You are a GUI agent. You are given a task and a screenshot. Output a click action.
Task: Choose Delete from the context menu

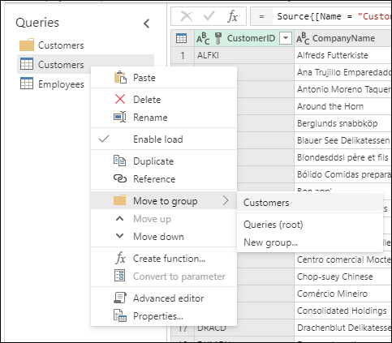click(x=164, y=100)
